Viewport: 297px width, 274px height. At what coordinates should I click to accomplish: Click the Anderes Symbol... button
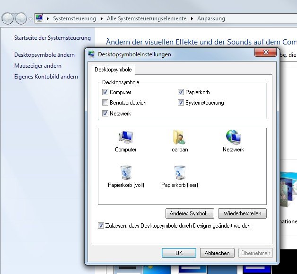[190, 213]
